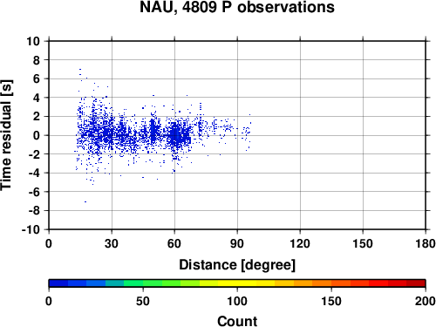The width and height of the screenshot is (436, 327).
Task: Click the dark red end of the colorbar
Action: coord(416,283)
